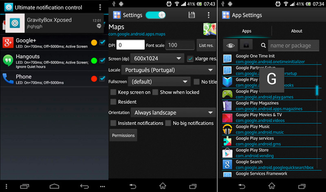Tap the Phone app icon
Image resolution: width=326 pixels, height=192 pixels.
pos(8,79)
